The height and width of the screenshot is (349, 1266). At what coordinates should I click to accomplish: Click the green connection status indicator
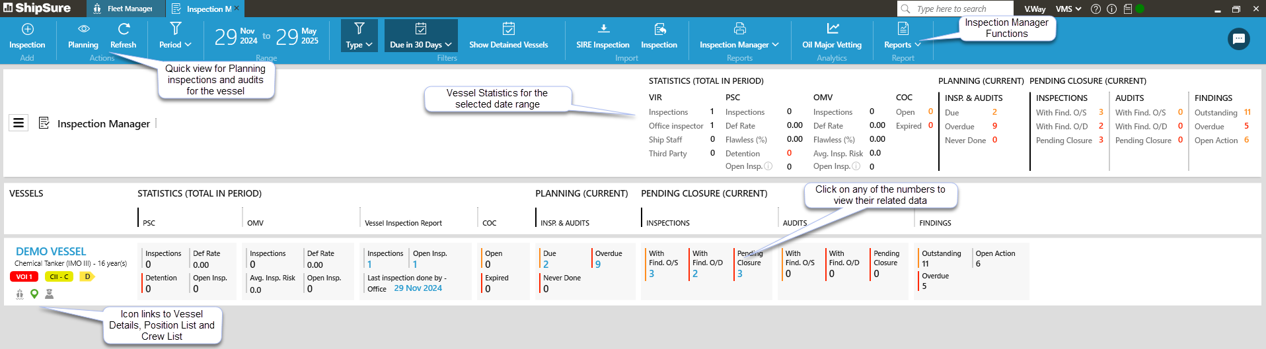point(1140,9)
